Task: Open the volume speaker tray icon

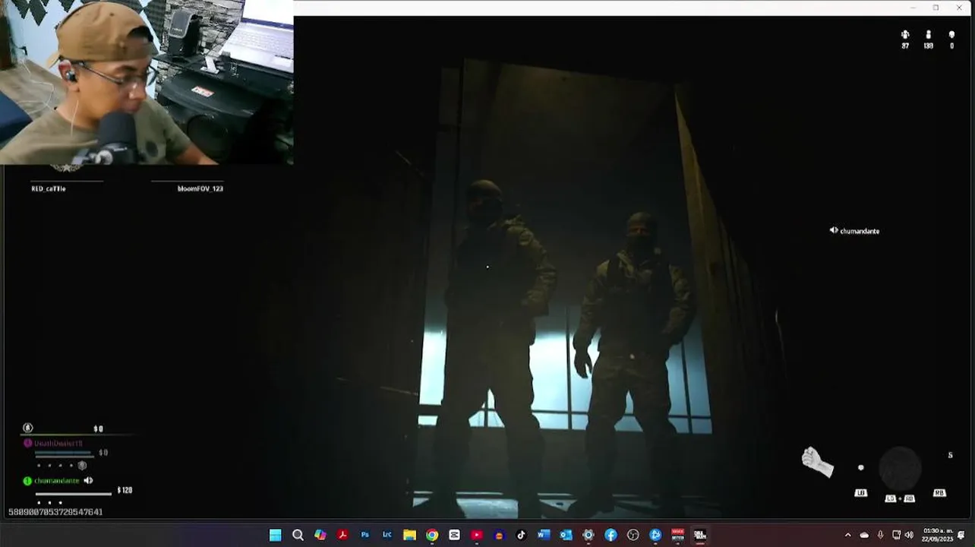Action: 909,535
